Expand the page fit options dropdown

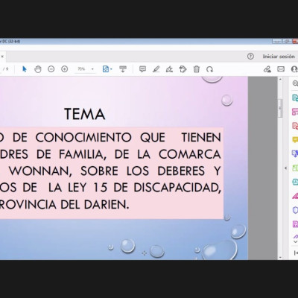tap(111, 69)
